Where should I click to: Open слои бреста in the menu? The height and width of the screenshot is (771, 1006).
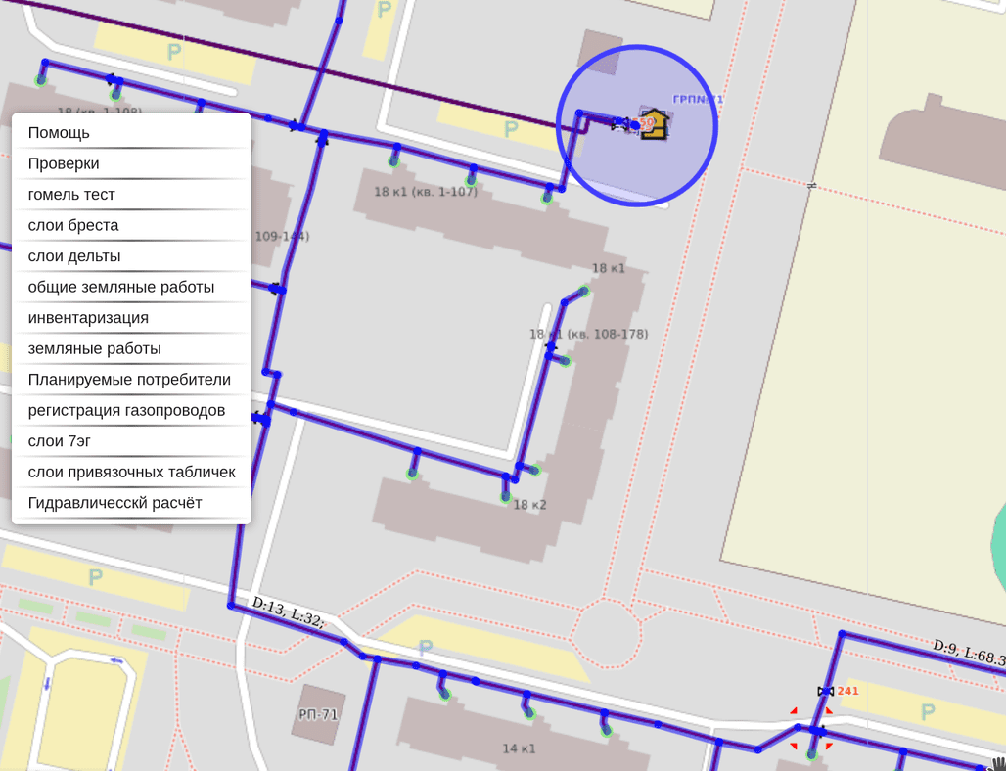[x=73, y=225]
